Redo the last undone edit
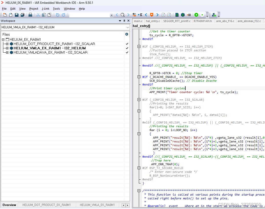This screenshot has height=209, width=265. (63, 15)
